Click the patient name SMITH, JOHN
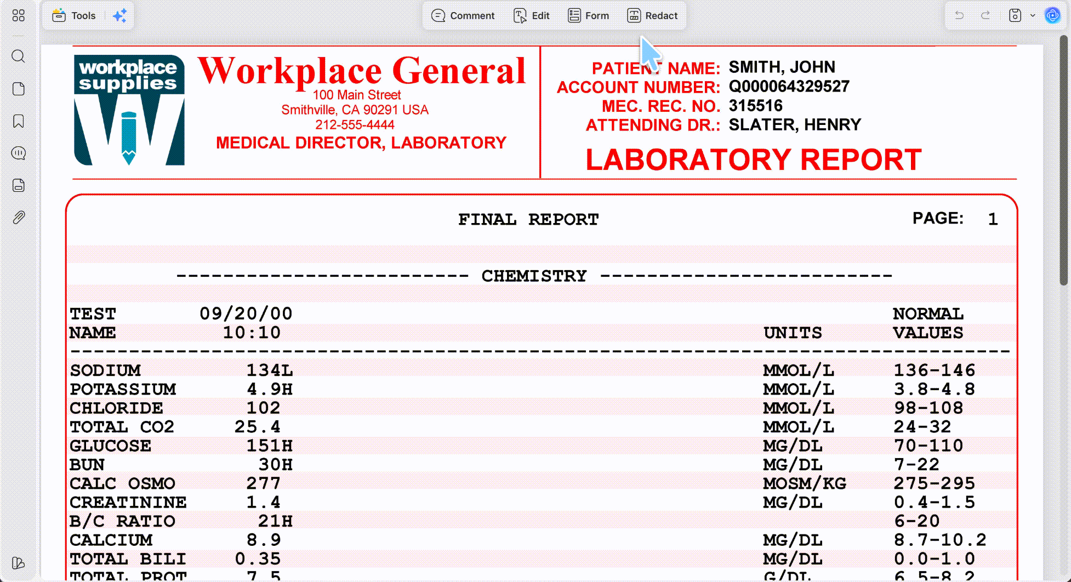This screenshot has height=582, width=1071. pyautogui.click(x=782, y=67)
